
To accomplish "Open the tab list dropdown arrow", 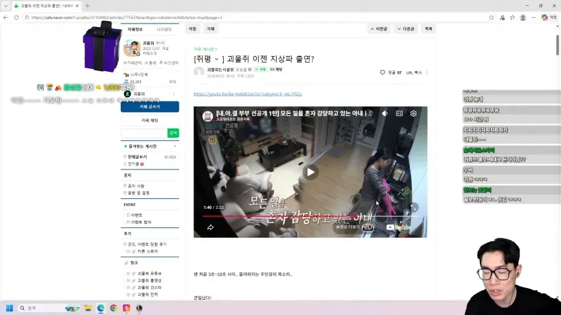I will pos(6,6).
